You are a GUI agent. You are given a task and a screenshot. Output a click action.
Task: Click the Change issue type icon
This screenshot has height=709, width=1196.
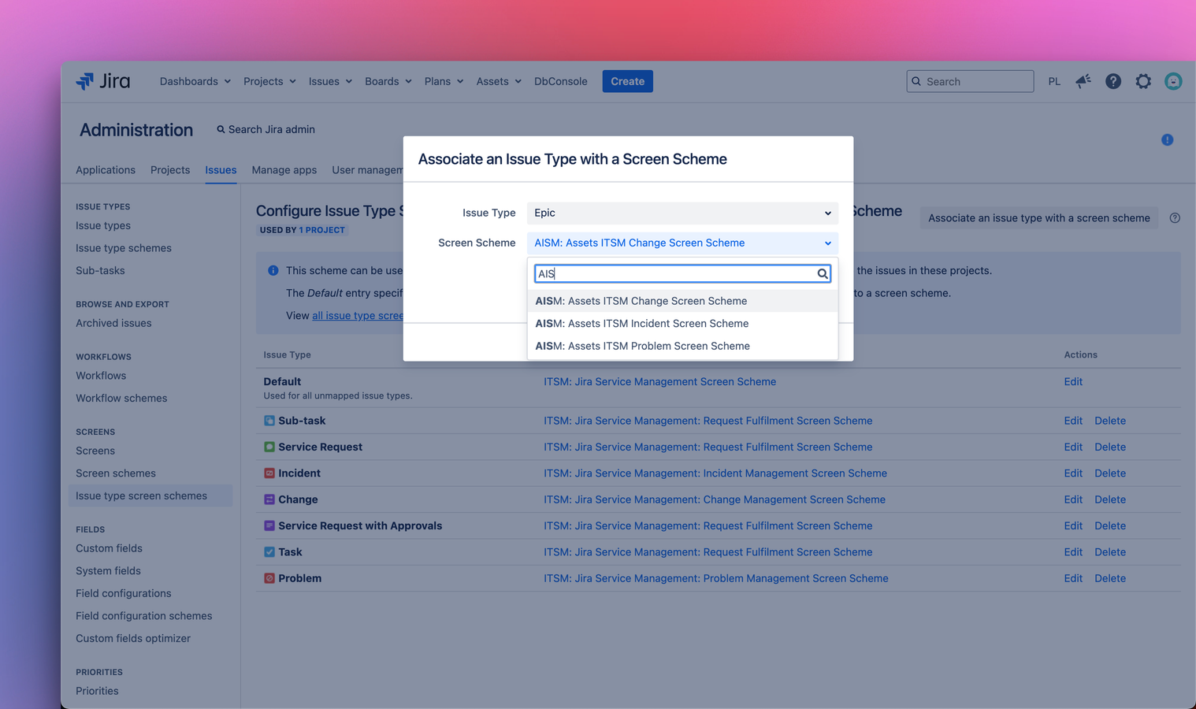pos(269,499)
